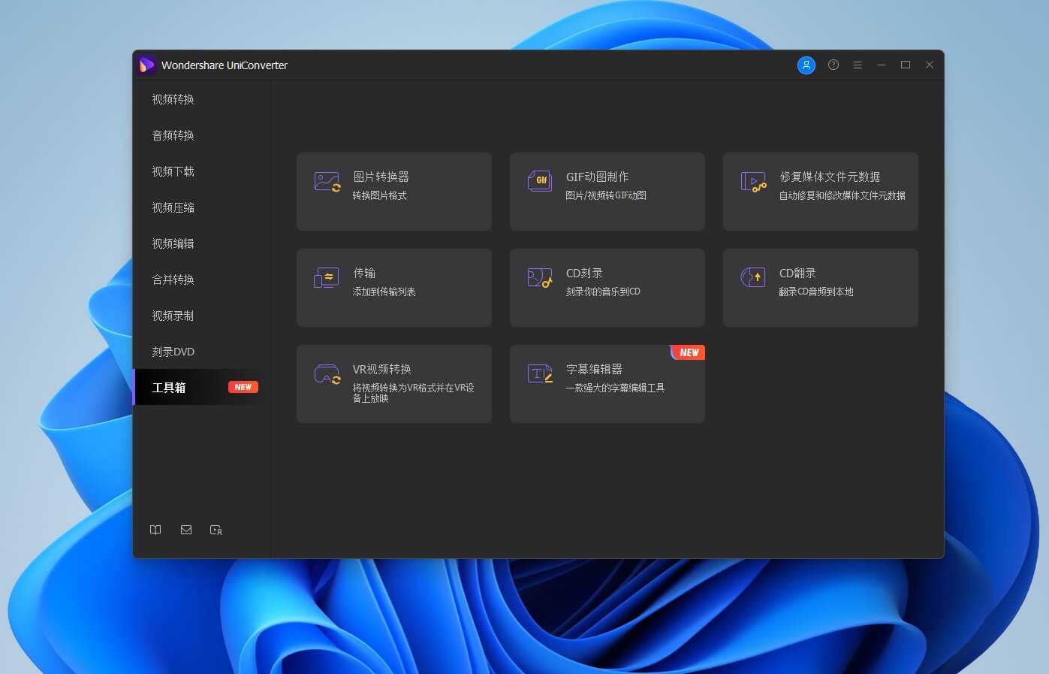Viewport: 1049px width, 674px height.
Task: Open the 视频压缩 section
Action: pyautogui.click(x=172, y=207)
